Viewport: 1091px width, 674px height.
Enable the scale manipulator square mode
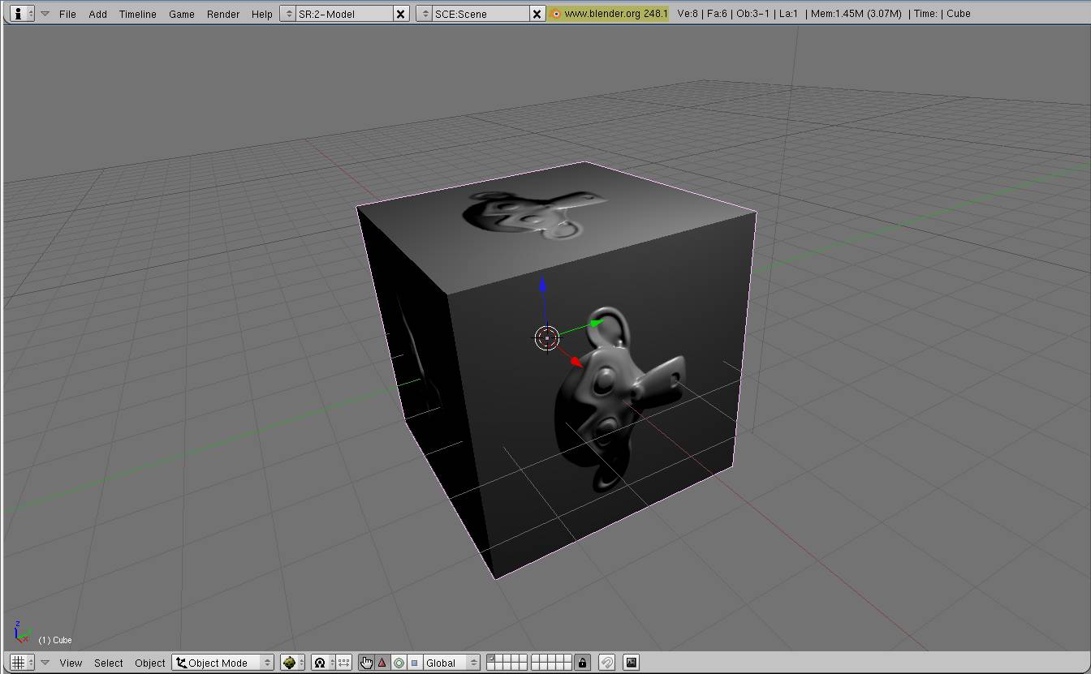[x=415, y=663]
